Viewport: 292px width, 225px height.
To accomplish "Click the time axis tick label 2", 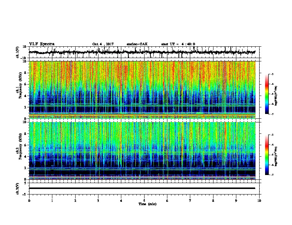I will click(75, 201).
